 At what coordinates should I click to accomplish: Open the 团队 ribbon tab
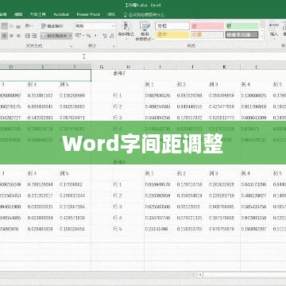pos(111,14)
